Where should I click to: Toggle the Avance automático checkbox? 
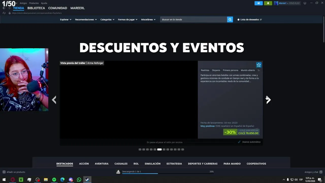coord(239,142)
